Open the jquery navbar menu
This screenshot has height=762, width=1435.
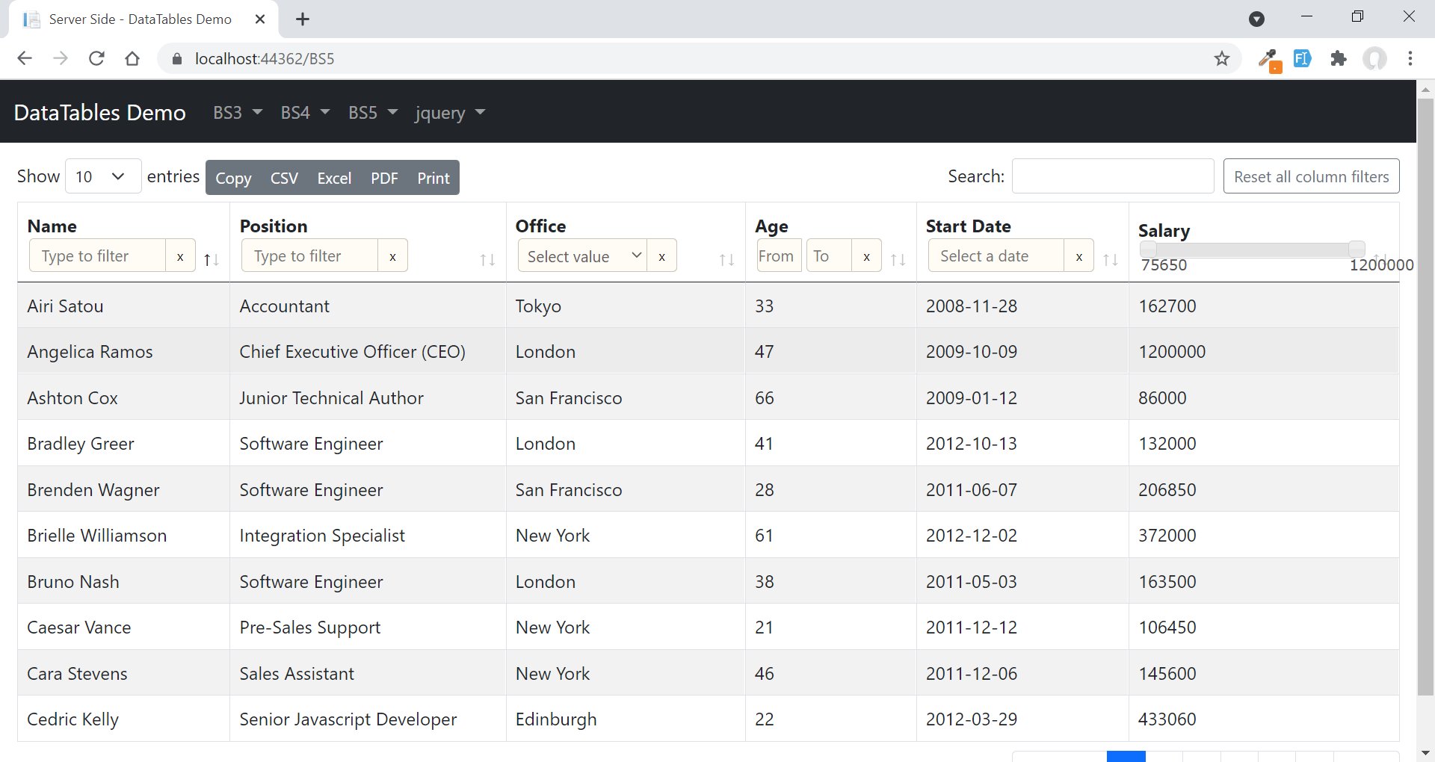click(x=450, y=113)
